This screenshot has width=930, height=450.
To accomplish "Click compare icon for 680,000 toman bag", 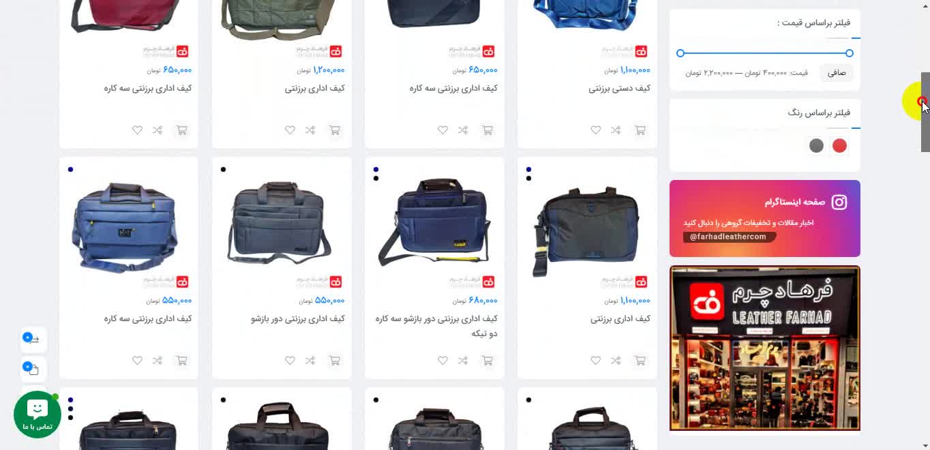I will 462,361.
